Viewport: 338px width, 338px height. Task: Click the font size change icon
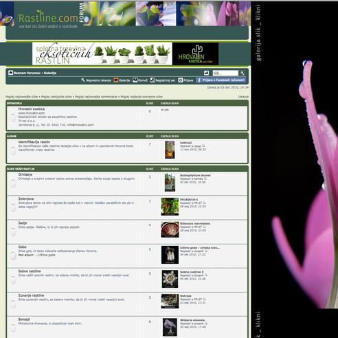click(x=206, y=73)
